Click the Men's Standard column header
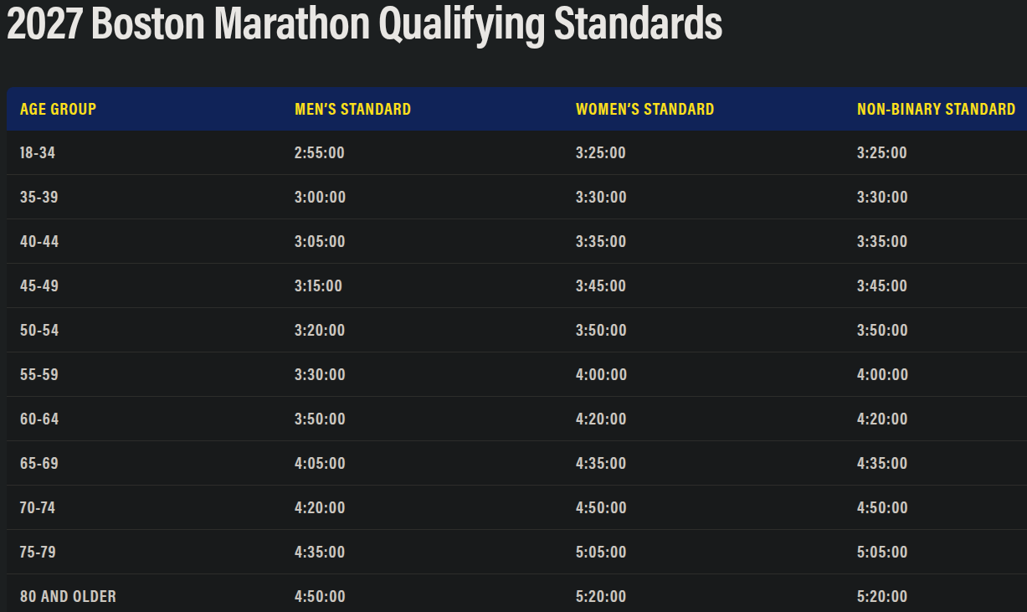The height and width of the screenshot is (612, 1027). tap(352, 109)
